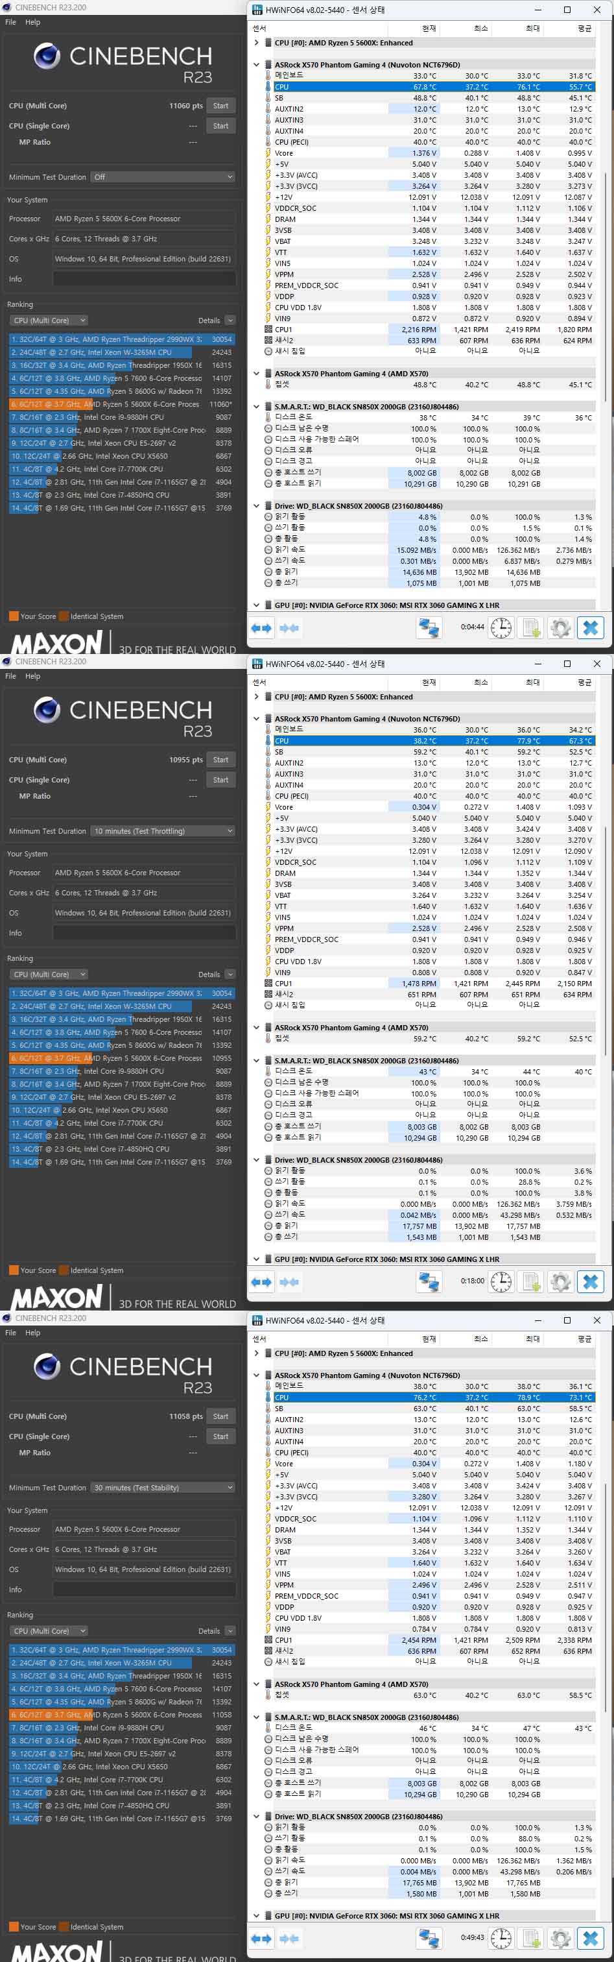Open File menu in the 11058 pts Cinebench window
This screenshot has width=614, height=1962.
(10, 1333)
